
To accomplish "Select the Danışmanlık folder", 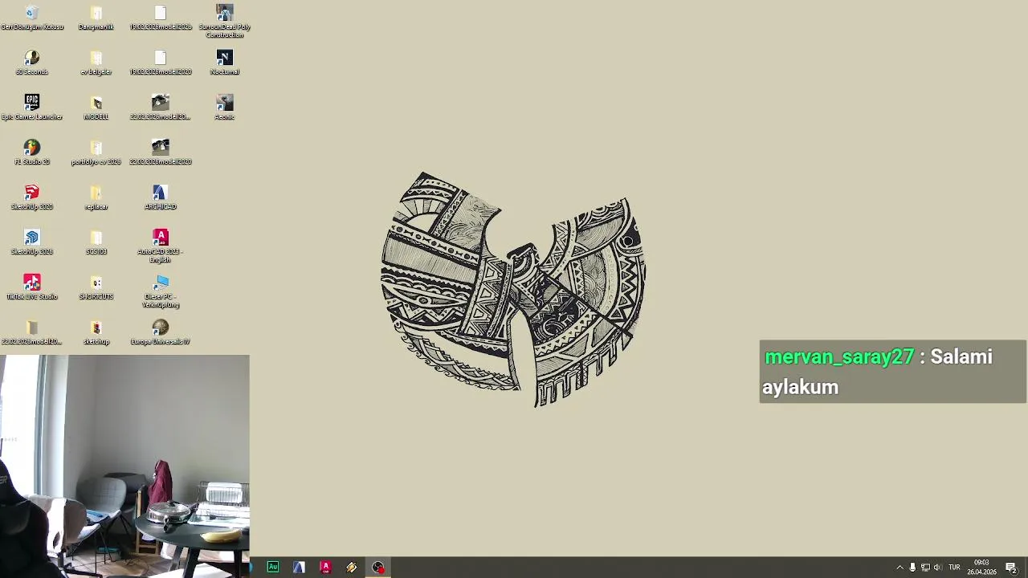I will pos(96,18).
